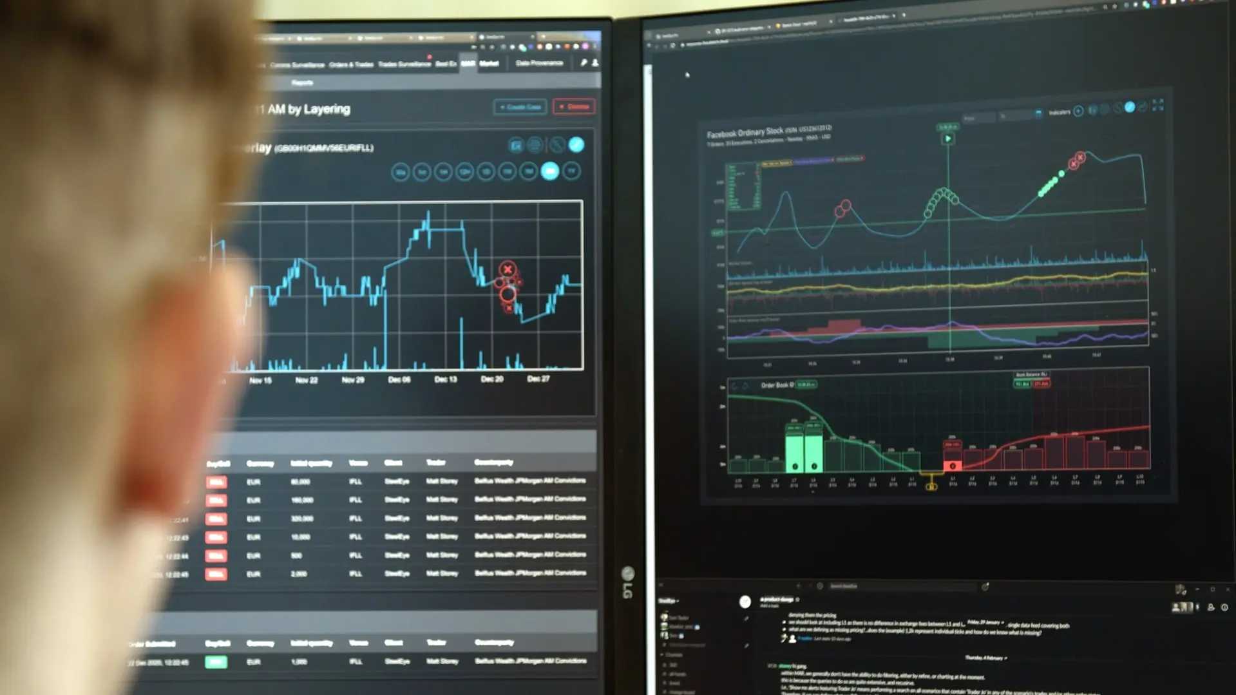Click the large red circle marker below the X
Viewport: 1236px width, 695px height.
508,294
